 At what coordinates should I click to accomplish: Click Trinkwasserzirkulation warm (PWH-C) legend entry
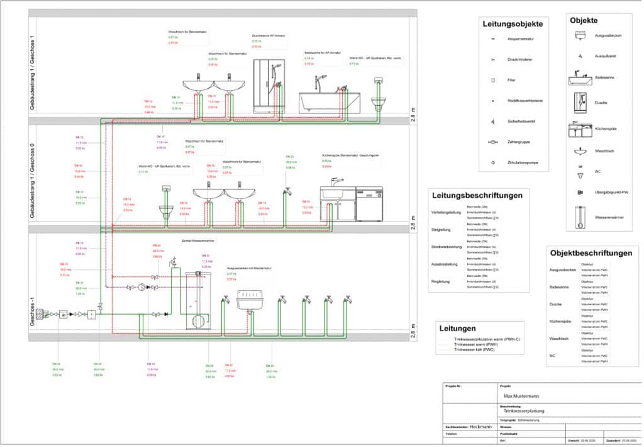coord(487,340)
